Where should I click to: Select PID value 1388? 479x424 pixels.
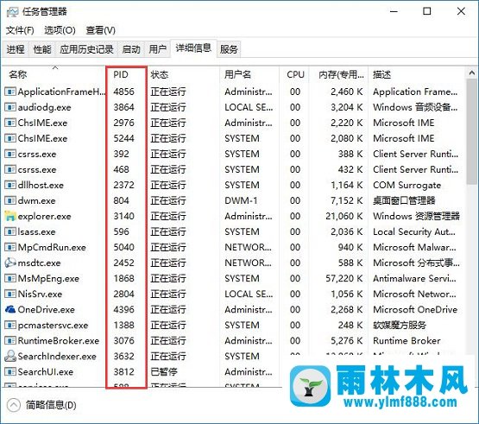[123, 326]
